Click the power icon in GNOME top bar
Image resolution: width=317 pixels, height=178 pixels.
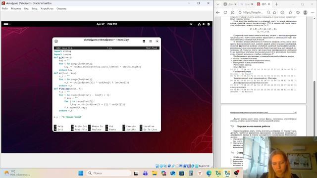point(209,24)
